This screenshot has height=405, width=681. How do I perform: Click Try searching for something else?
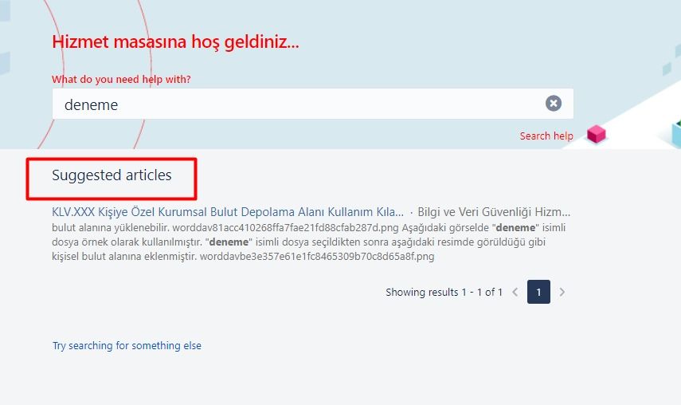pyautogui.click(x=127, y=345)
